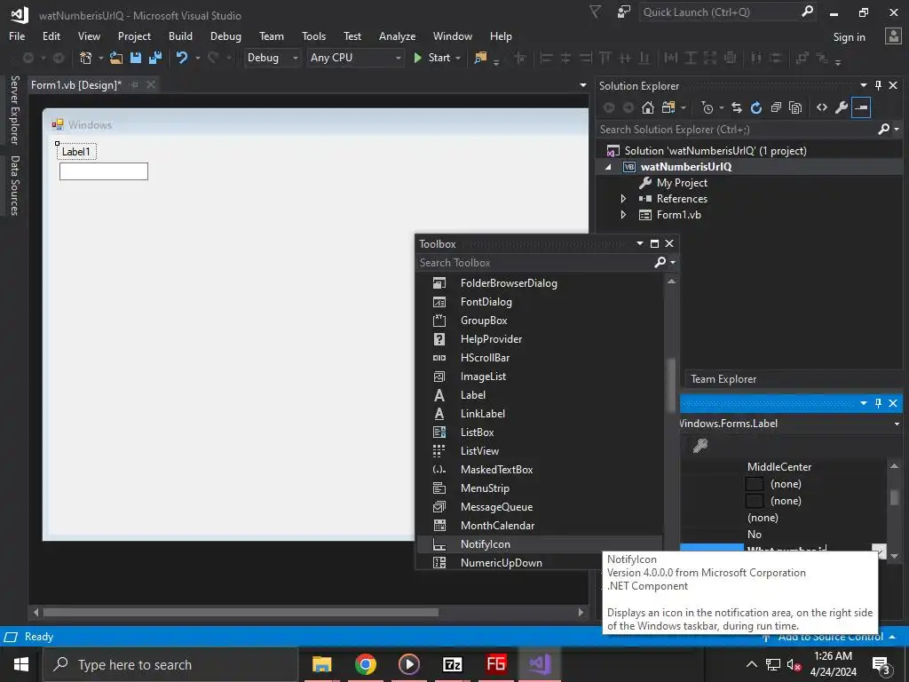This screenshot has width=909, height=682.
Task: Open the Toolbox window options dropdown arrow
Action: pos(640,243)
